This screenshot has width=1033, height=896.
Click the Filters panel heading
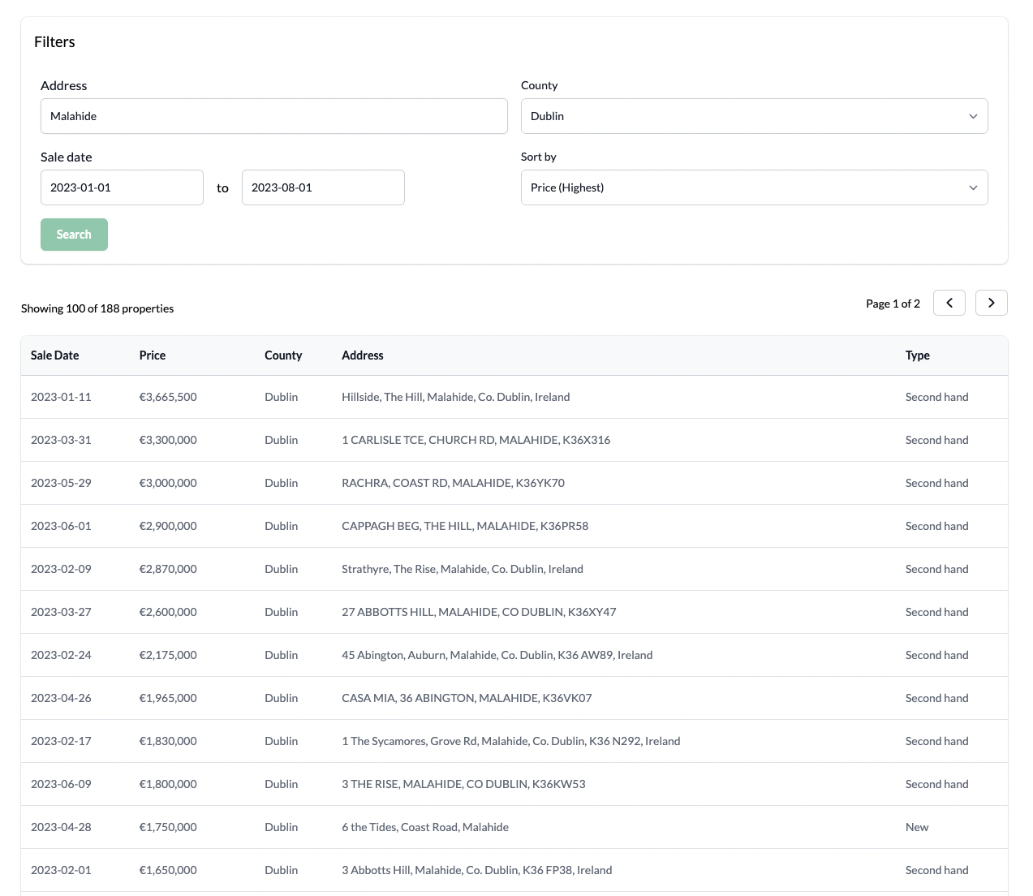[x=54, y=42]
